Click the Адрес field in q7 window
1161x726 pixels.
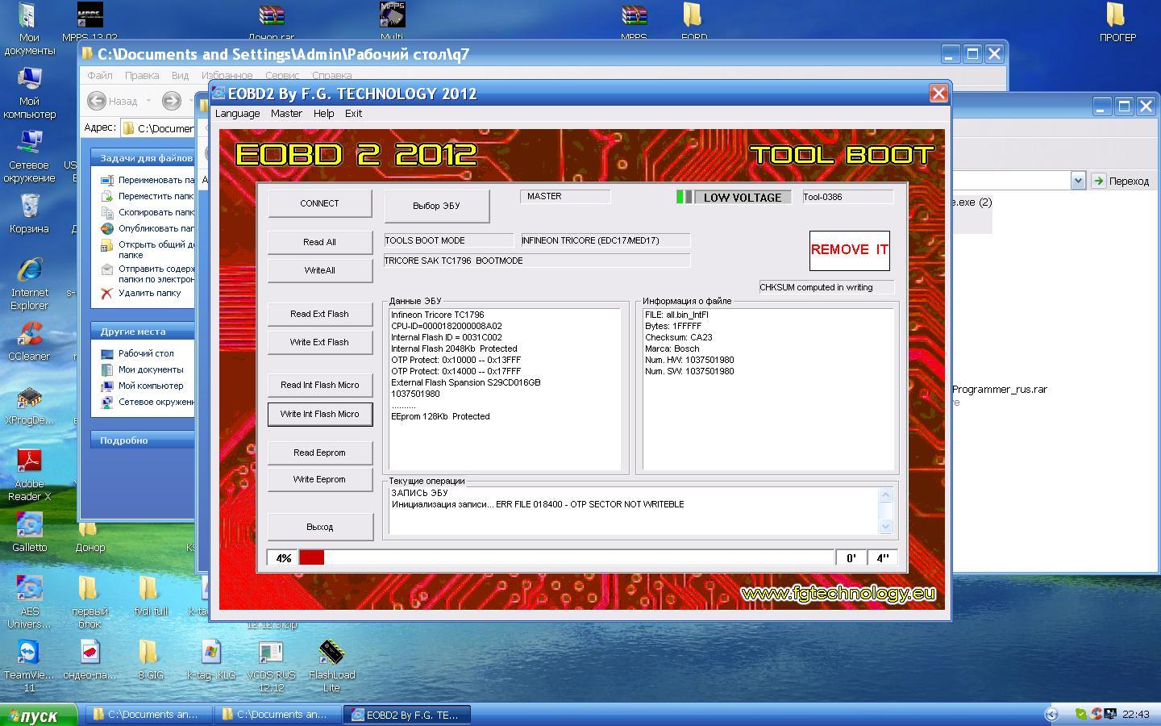[157, 127]
